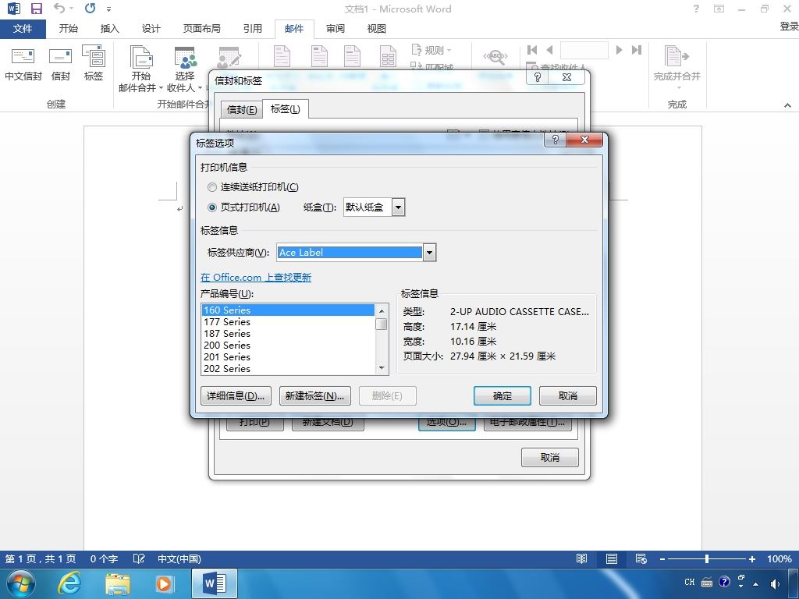Image resolution: width=799 pixels, height=599 pixels.
Task: Click Rules dropdown in ribbon
Action: (431, 50)
